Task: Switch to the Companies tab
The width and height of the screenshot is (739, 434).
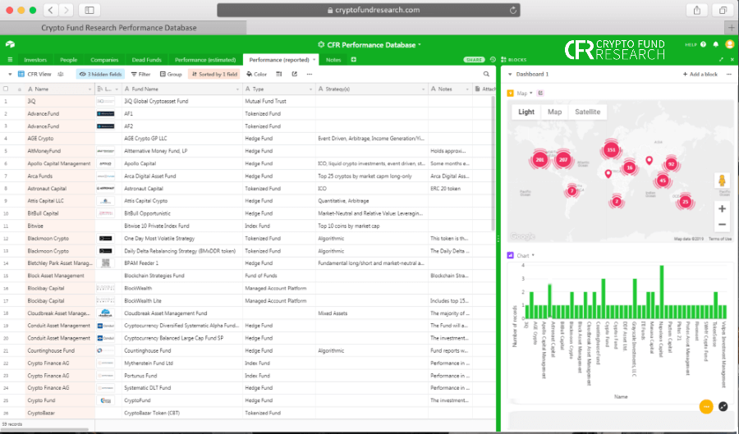Action: (x=104, y=60)
